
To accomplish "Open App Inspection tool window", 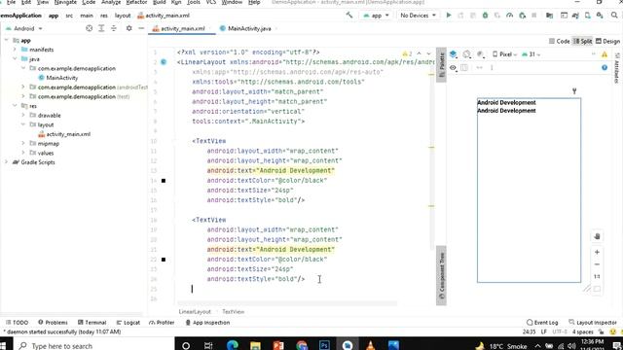I will (207, 322).
